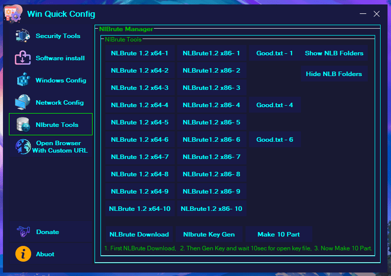
Task: Open Good.txt - 6
Action: pyautogui.click(x=275, y=140)
